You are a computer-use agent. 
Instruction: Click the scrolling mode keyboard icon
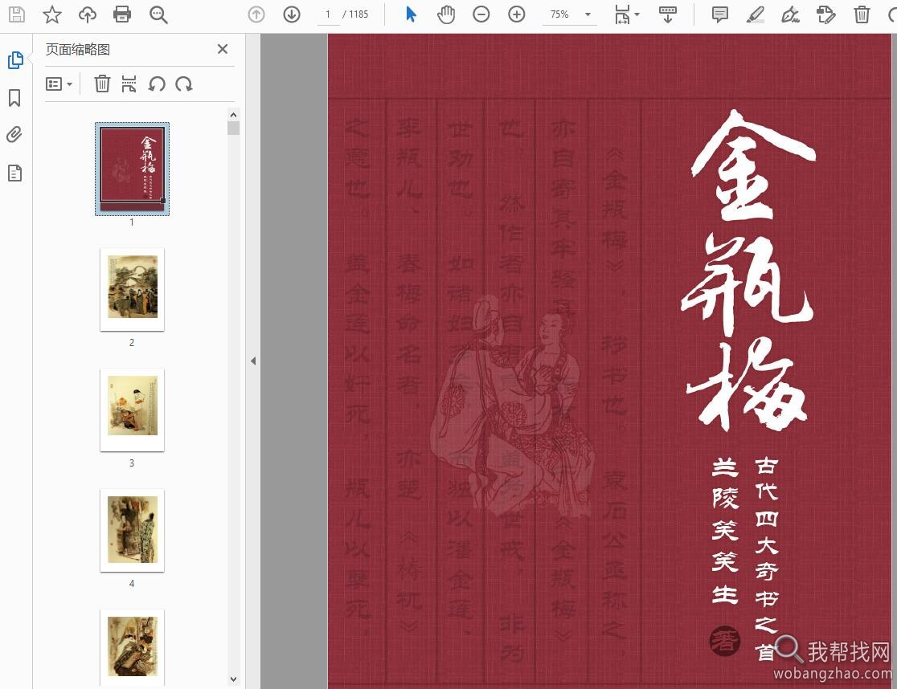(x=668, y=14)
